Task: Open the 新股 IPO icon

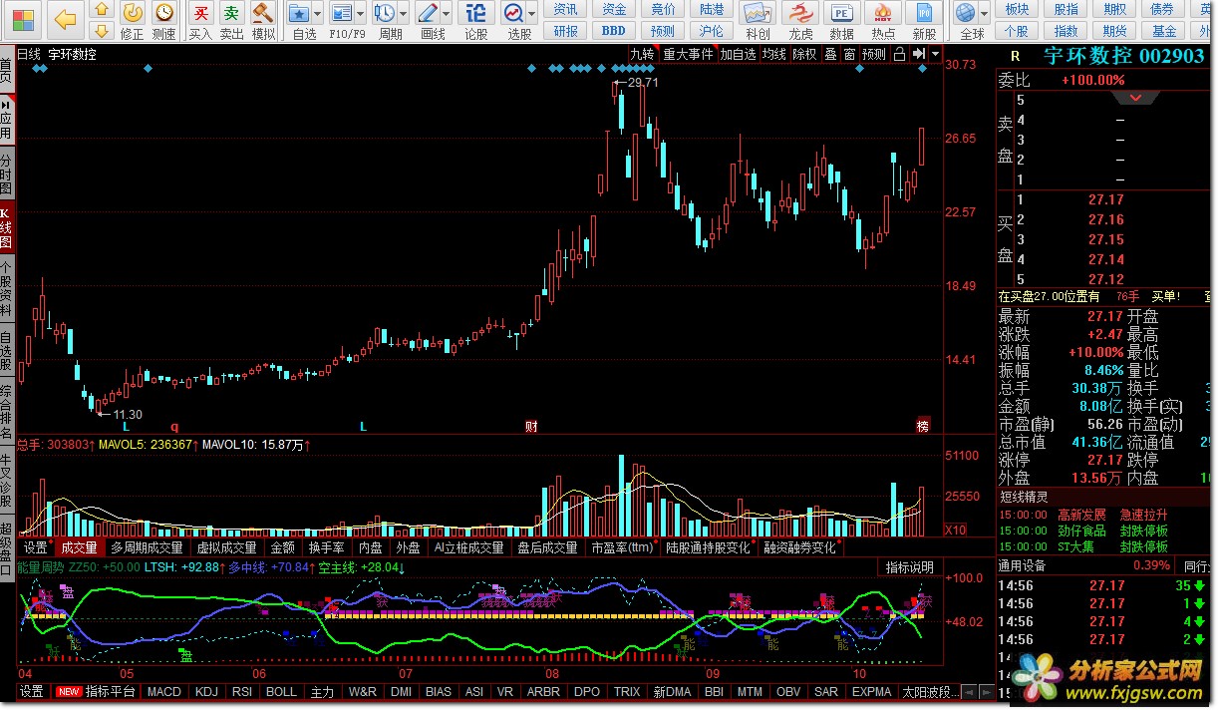Action: pyautogui.click(x=925, y=13)
